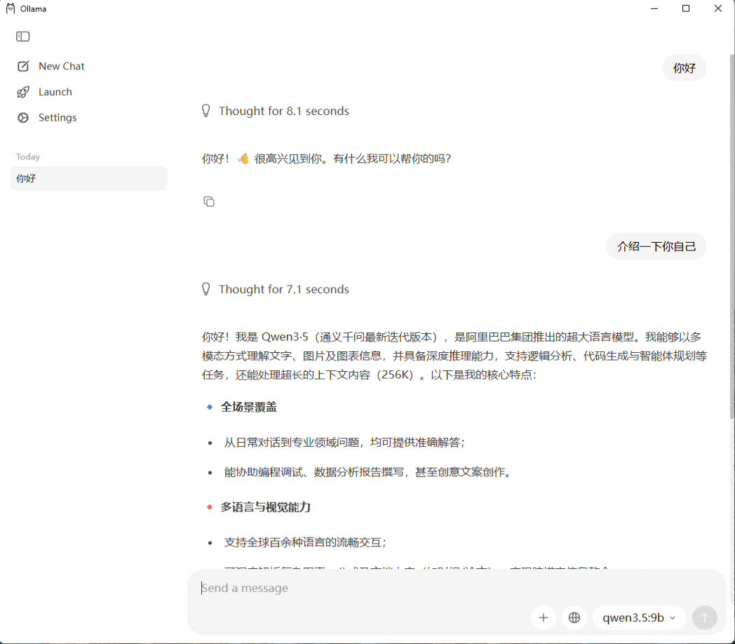Click the user message bubble 你好
Screen dimensions: 735x644
click(684, 68)
